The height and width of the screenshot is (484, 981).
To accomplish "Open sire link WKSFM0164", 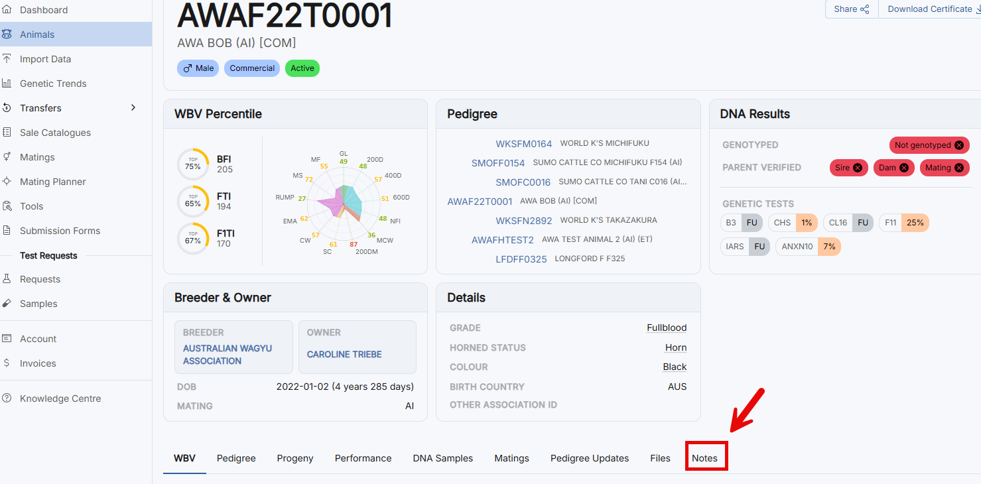I will tap(524, 144).
